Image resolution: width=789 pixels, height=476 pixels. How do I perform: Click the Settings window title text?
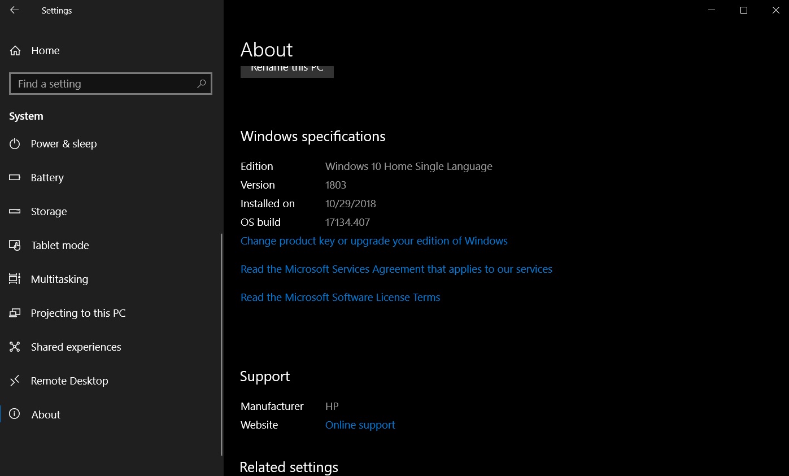pyautogui.click(x=56, y=11)
